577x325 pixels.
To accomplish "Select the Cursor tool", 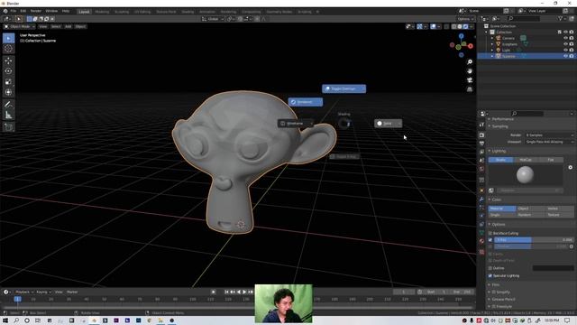I will pyautogui.click(x=8, y=49).
